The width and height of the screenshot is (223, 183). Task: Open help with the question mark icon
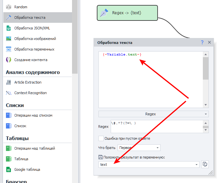click(x=202, y=42)
